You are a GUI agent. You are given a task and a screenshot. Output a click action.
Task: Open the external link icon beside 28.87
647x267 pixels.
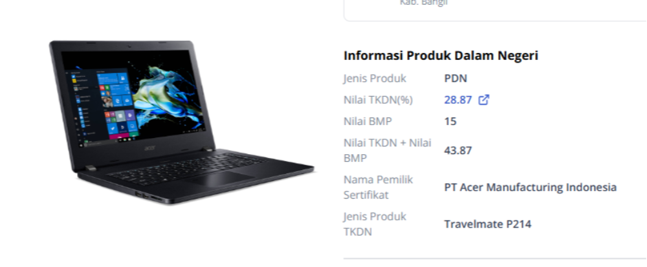[483, 100]
